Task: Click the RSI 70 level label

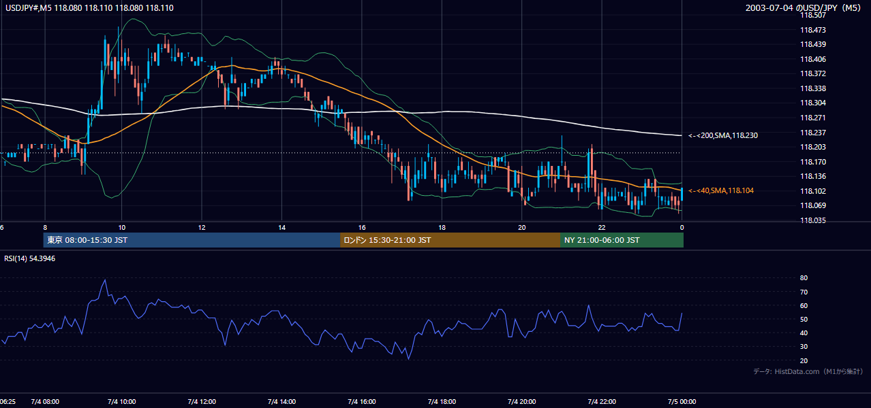Action: pos(804,292)
